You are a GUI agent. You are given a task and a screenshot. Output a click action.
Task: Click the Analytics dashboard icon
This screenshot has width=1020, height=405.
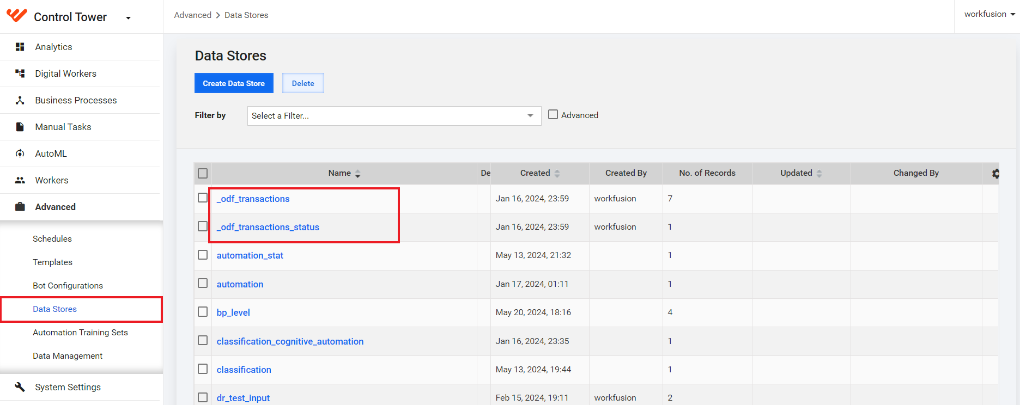tap(20, 47)
